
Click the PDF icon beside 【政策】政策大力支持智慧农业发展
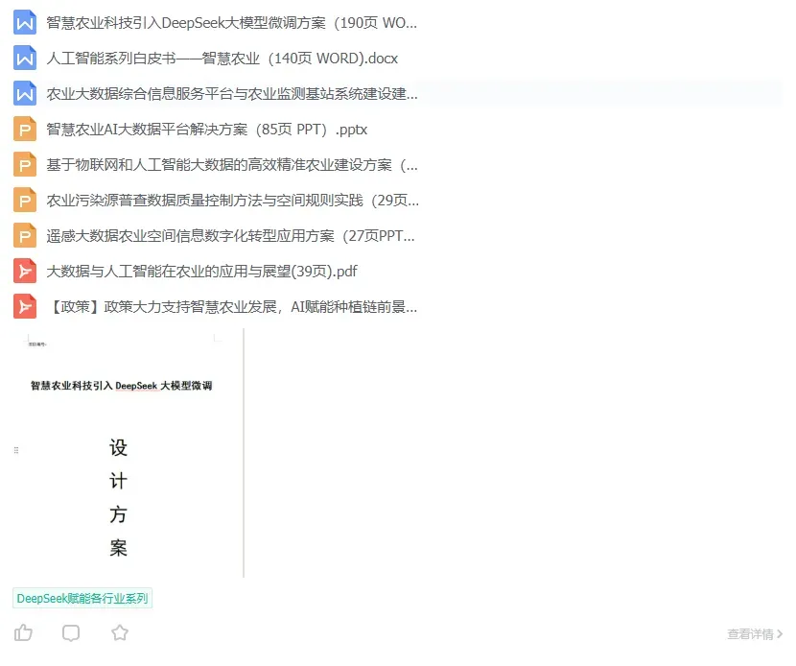pyautogui.click(x=24, y=307)
